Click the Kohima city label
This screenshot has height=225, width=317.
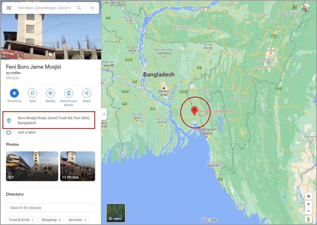pos(275,22)
